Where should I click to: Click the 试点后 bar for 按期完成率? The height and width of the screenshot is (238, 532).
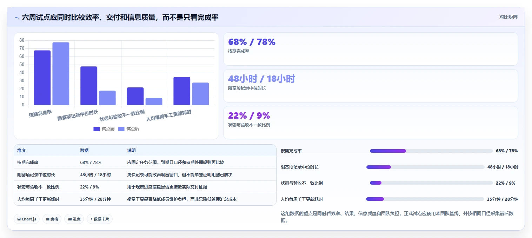coord(61,74)
